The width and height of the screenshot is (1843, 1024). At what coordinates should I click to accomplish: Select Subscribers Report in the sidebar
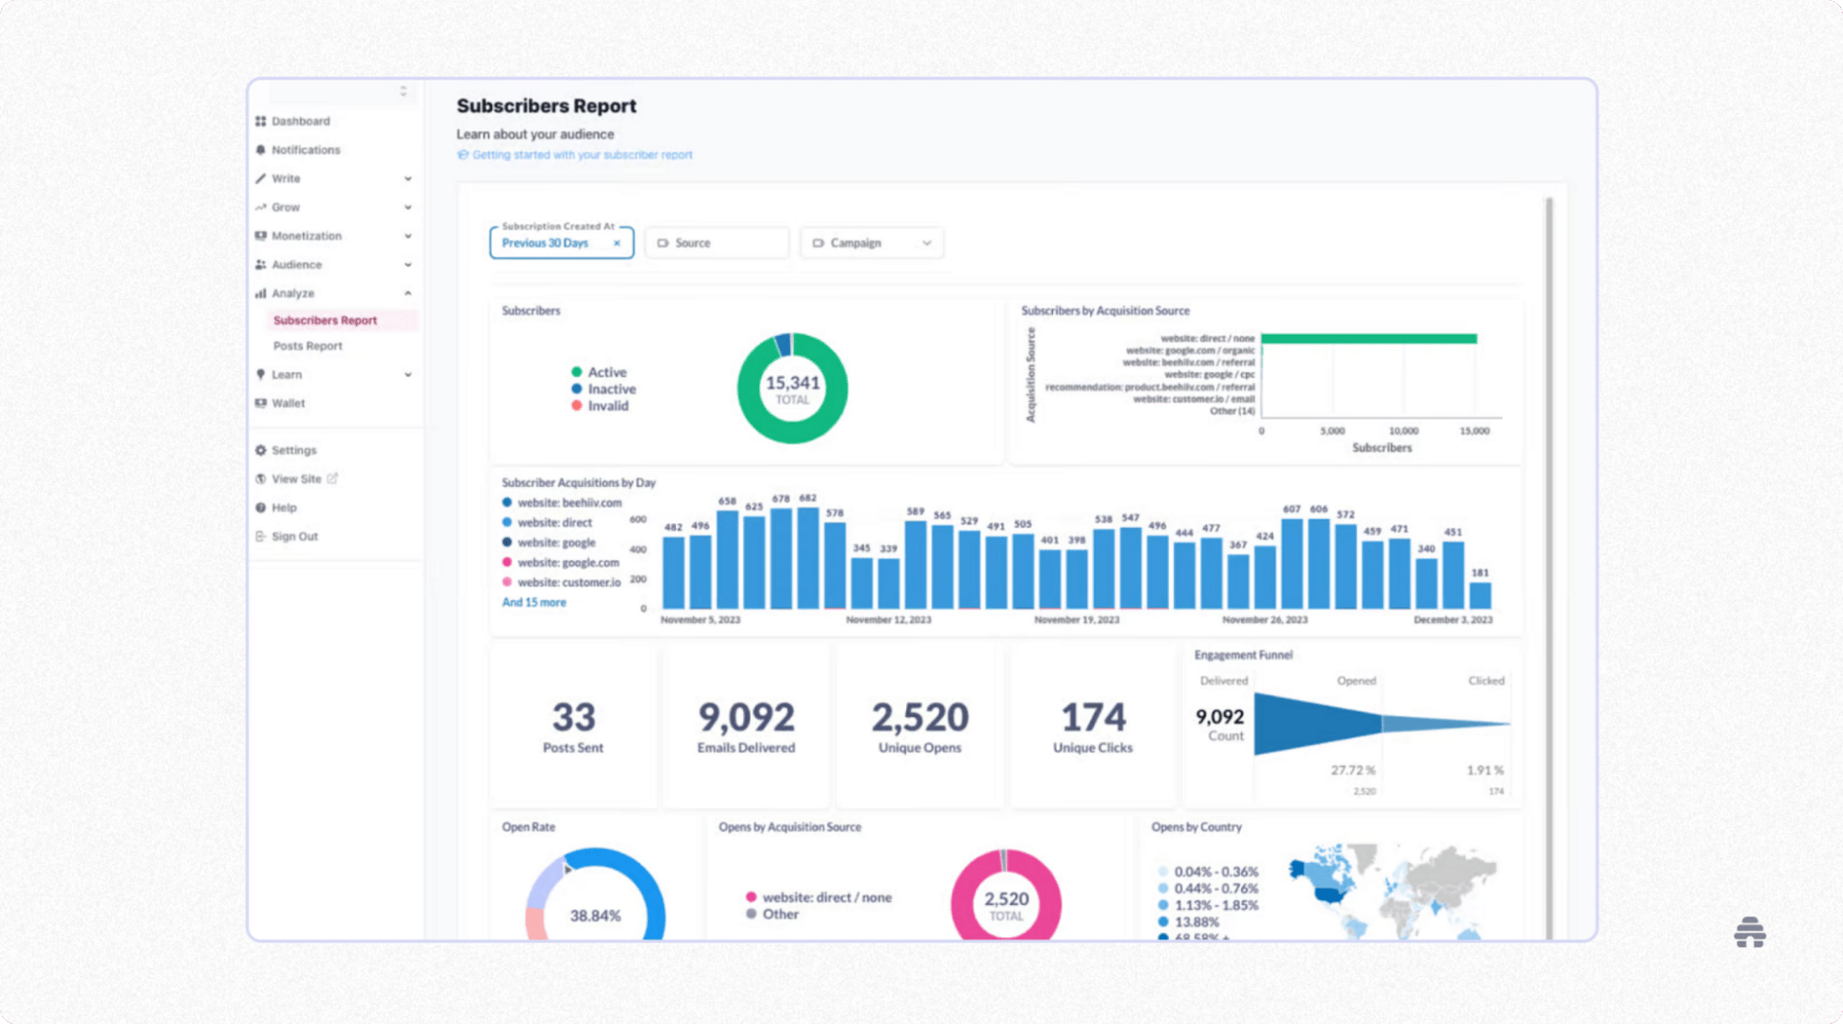(324, 320)
